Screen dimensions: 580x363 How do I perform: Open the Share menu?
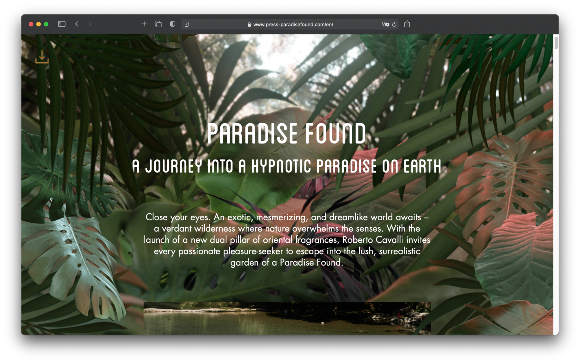407,24
